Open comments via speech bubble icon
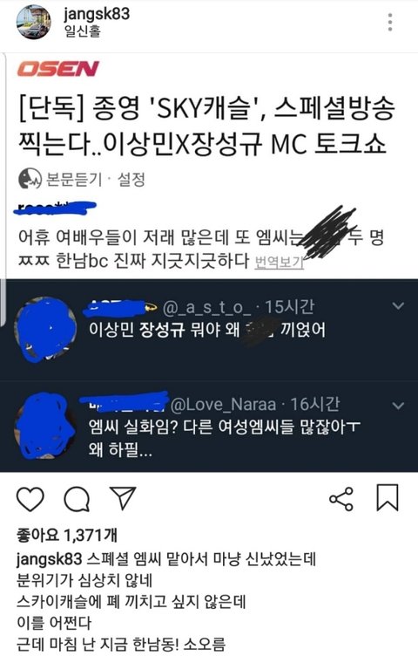 (x=77, y=499)
